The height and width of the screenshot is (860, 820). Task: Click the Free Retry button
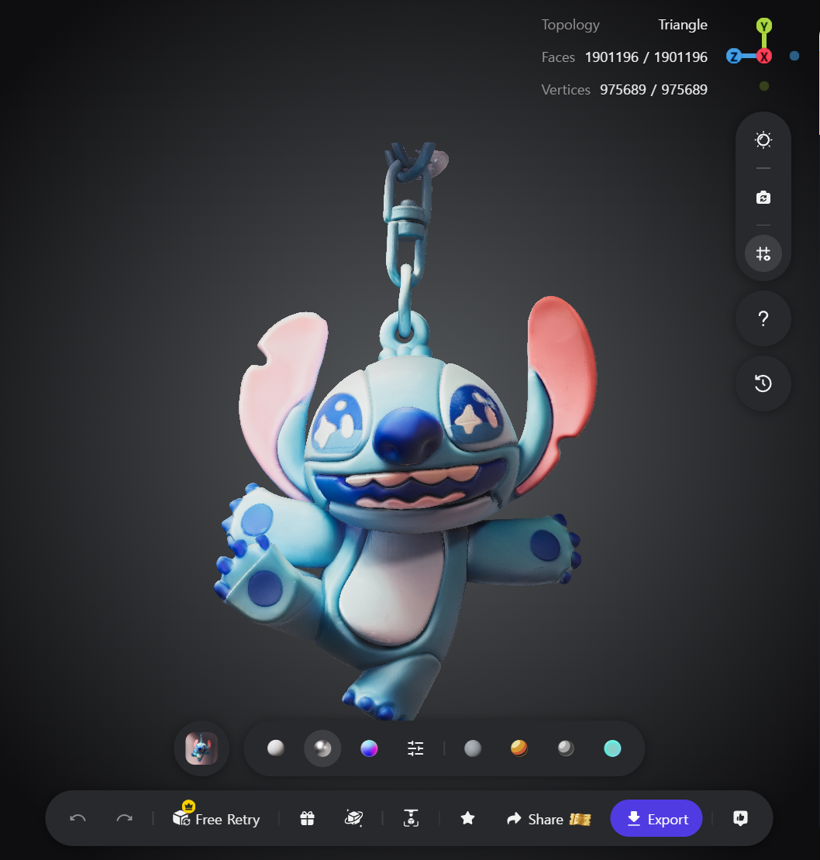216,817
